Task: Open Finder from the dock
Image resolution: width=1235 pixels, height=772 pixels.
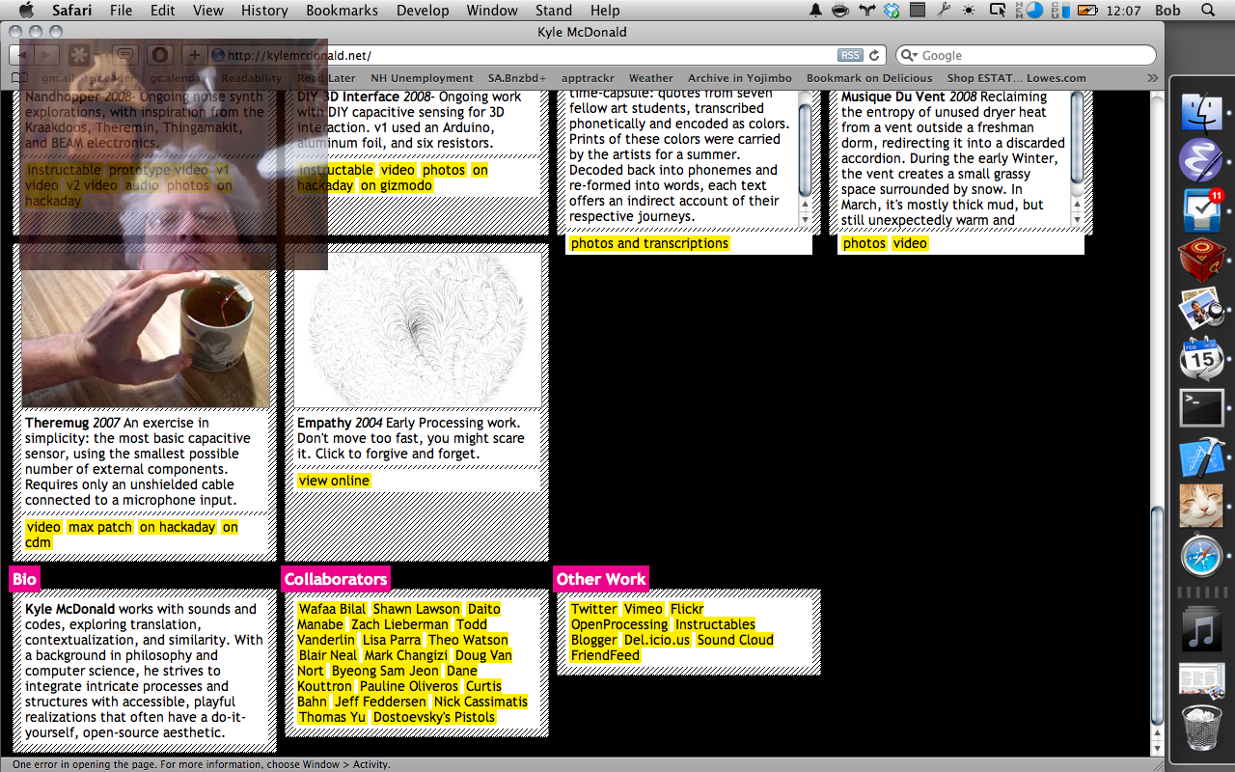Action: pos(1201,112)
